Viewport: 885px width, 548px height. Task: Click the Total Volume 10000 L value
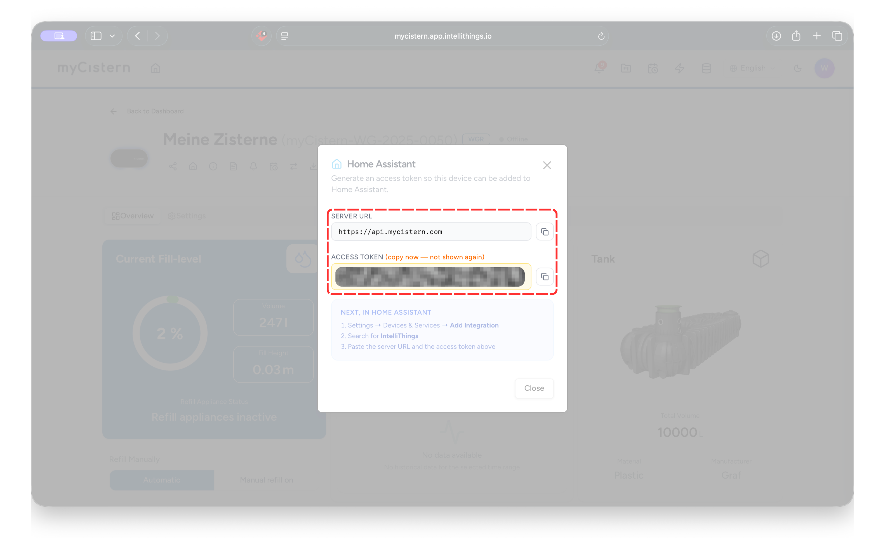pos(680,432)
